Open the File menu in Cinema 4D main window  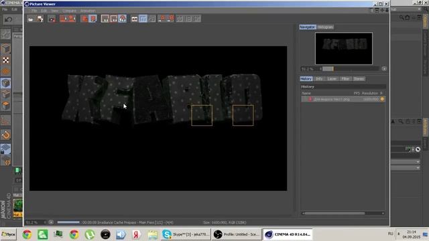coord(5,9)
